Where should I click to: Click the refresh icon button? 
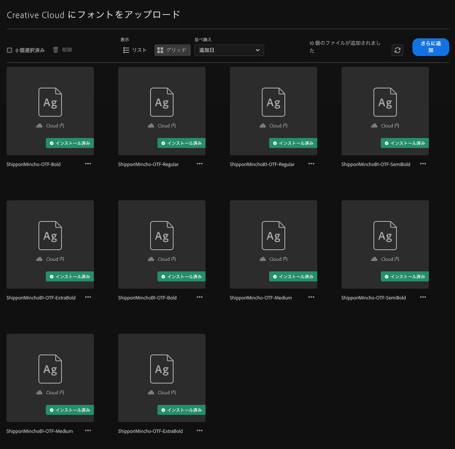click(x=398, y=50)
